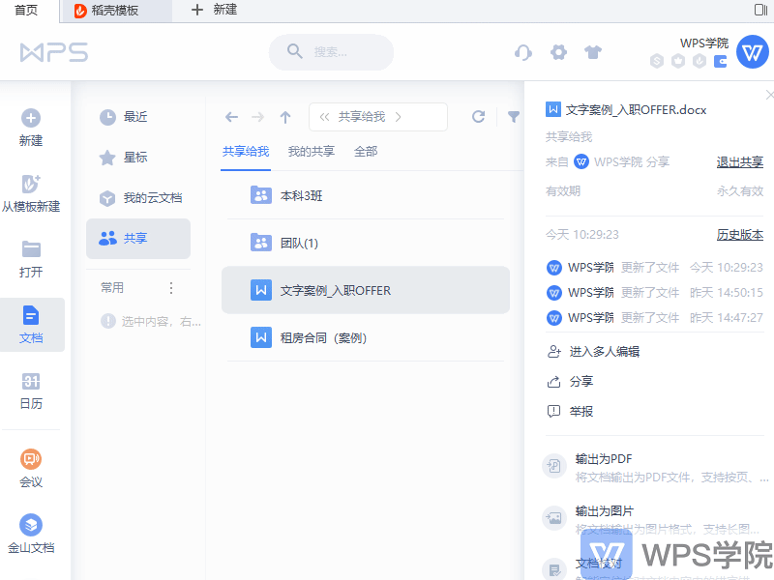774x580 pixels.
Task: Click the skin shirt icon
Action: pos(593,52)
